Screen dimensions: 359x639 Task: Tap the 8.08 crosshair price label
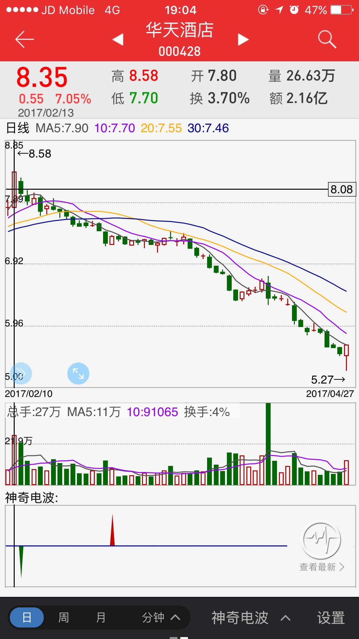click(341, 189)
